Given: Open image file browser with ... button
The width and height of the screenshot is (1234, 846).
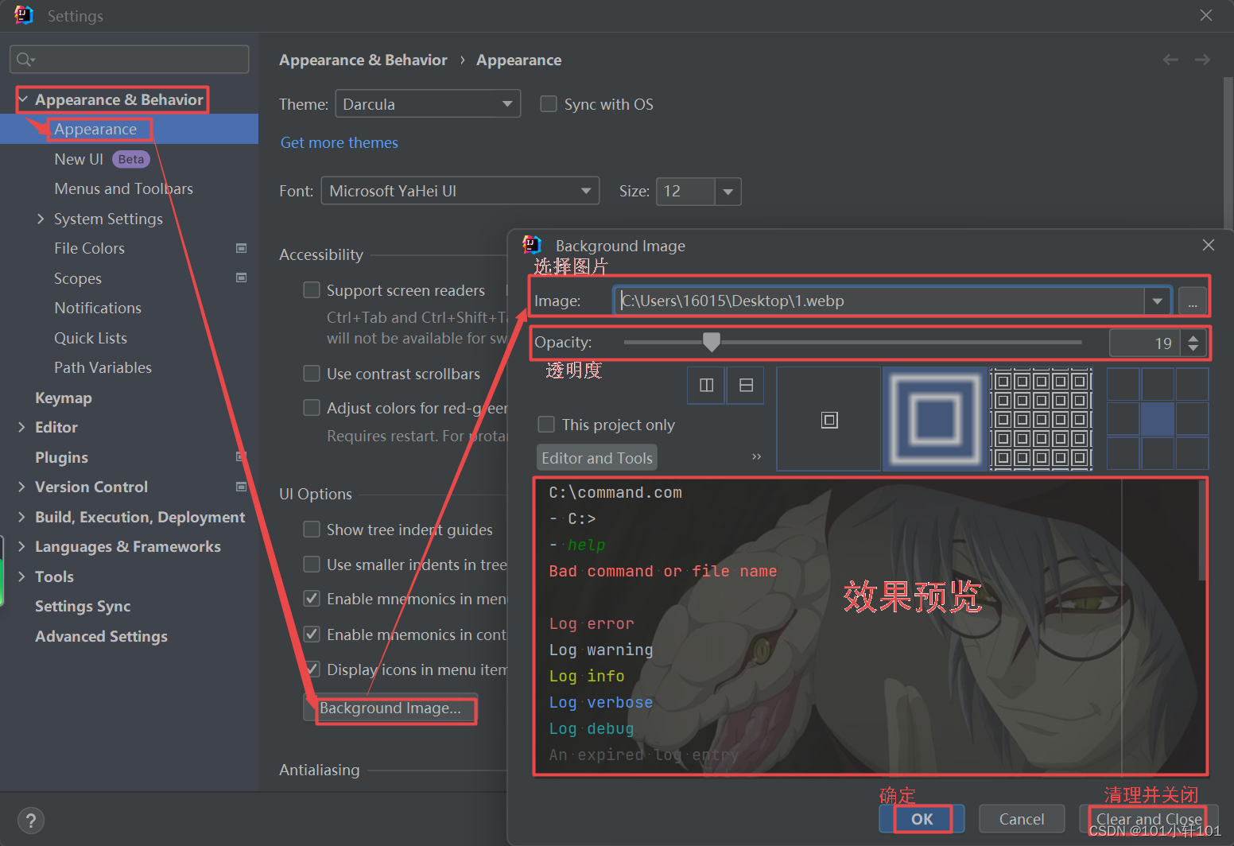Looking at the screenshot, I should pyautogui.click(x=1193, y=302).
